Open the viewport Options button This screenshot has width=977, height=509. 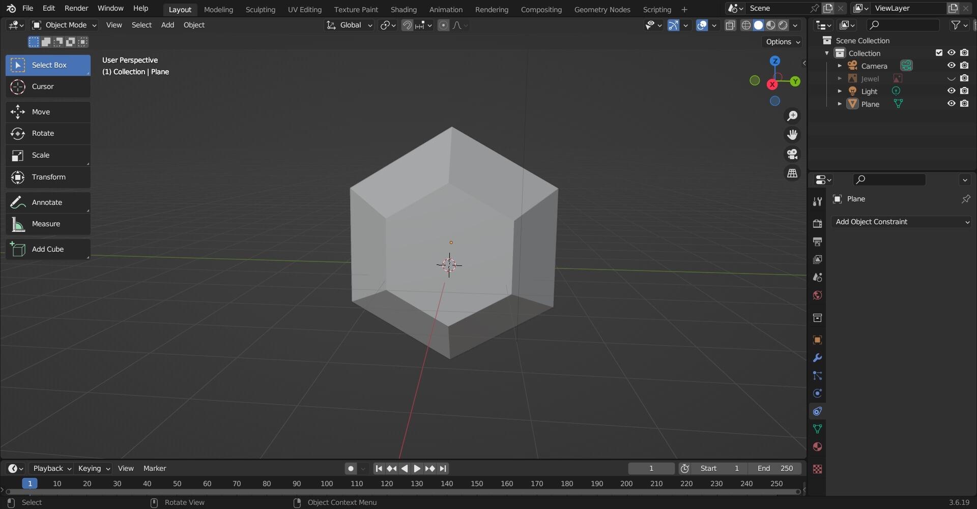(x=783, y=42)
